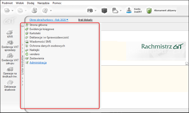Click the small image icon below banner
Image resolution: width=189 pixels, height=113 pixels.
tap(187, 64)
